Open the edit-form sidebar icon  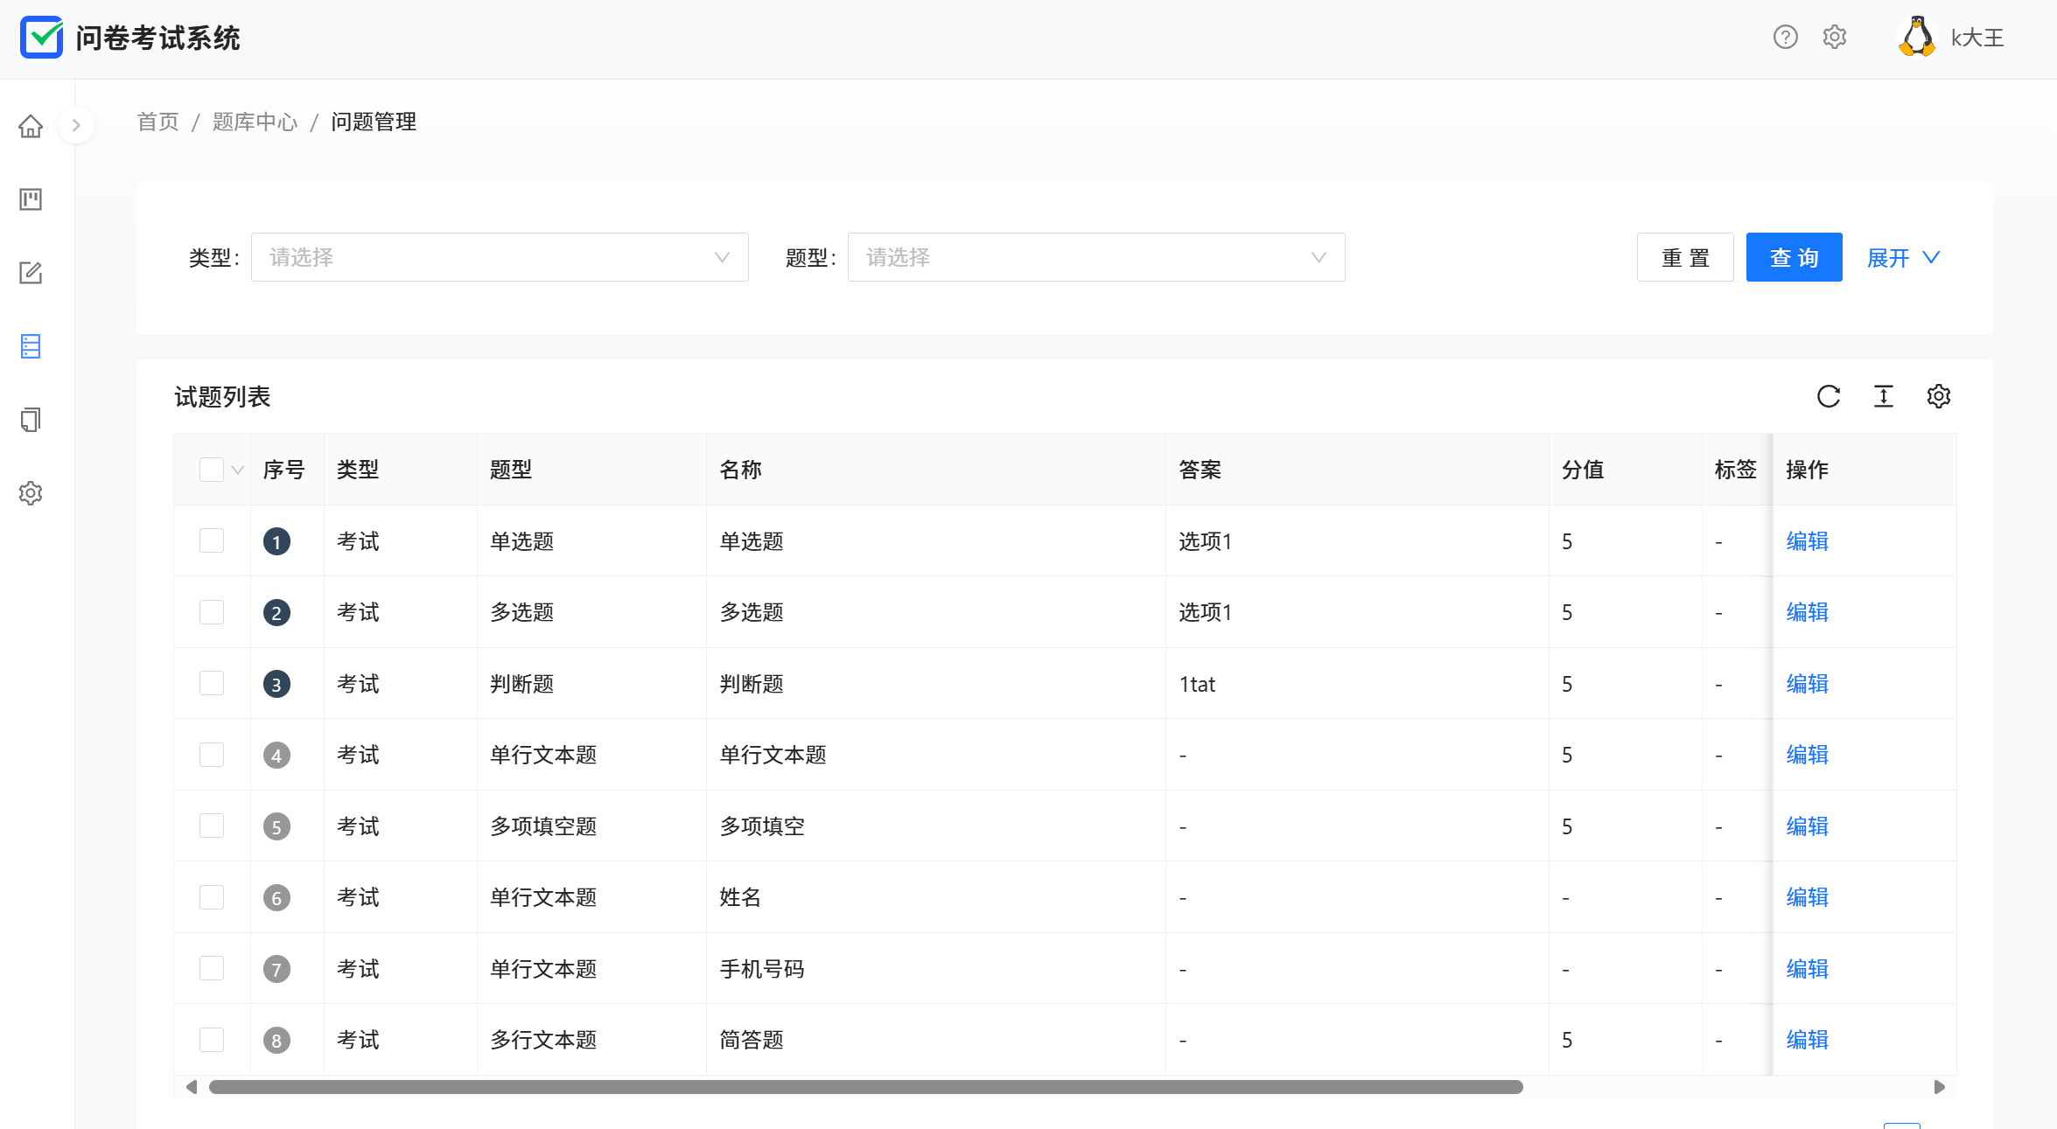[x=31, y=273]
